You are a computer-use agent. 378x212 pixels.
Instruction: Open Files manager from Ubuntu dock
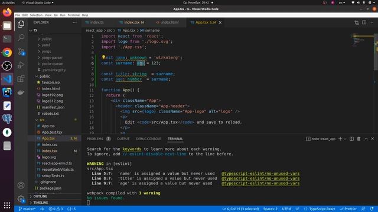point(7,25)
